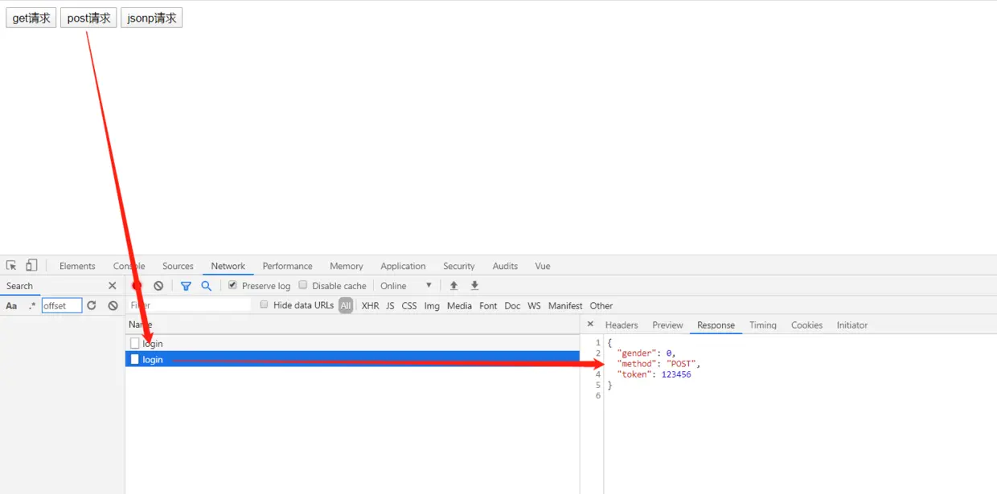
Task: Filter requests by Media
Action: 459,306
